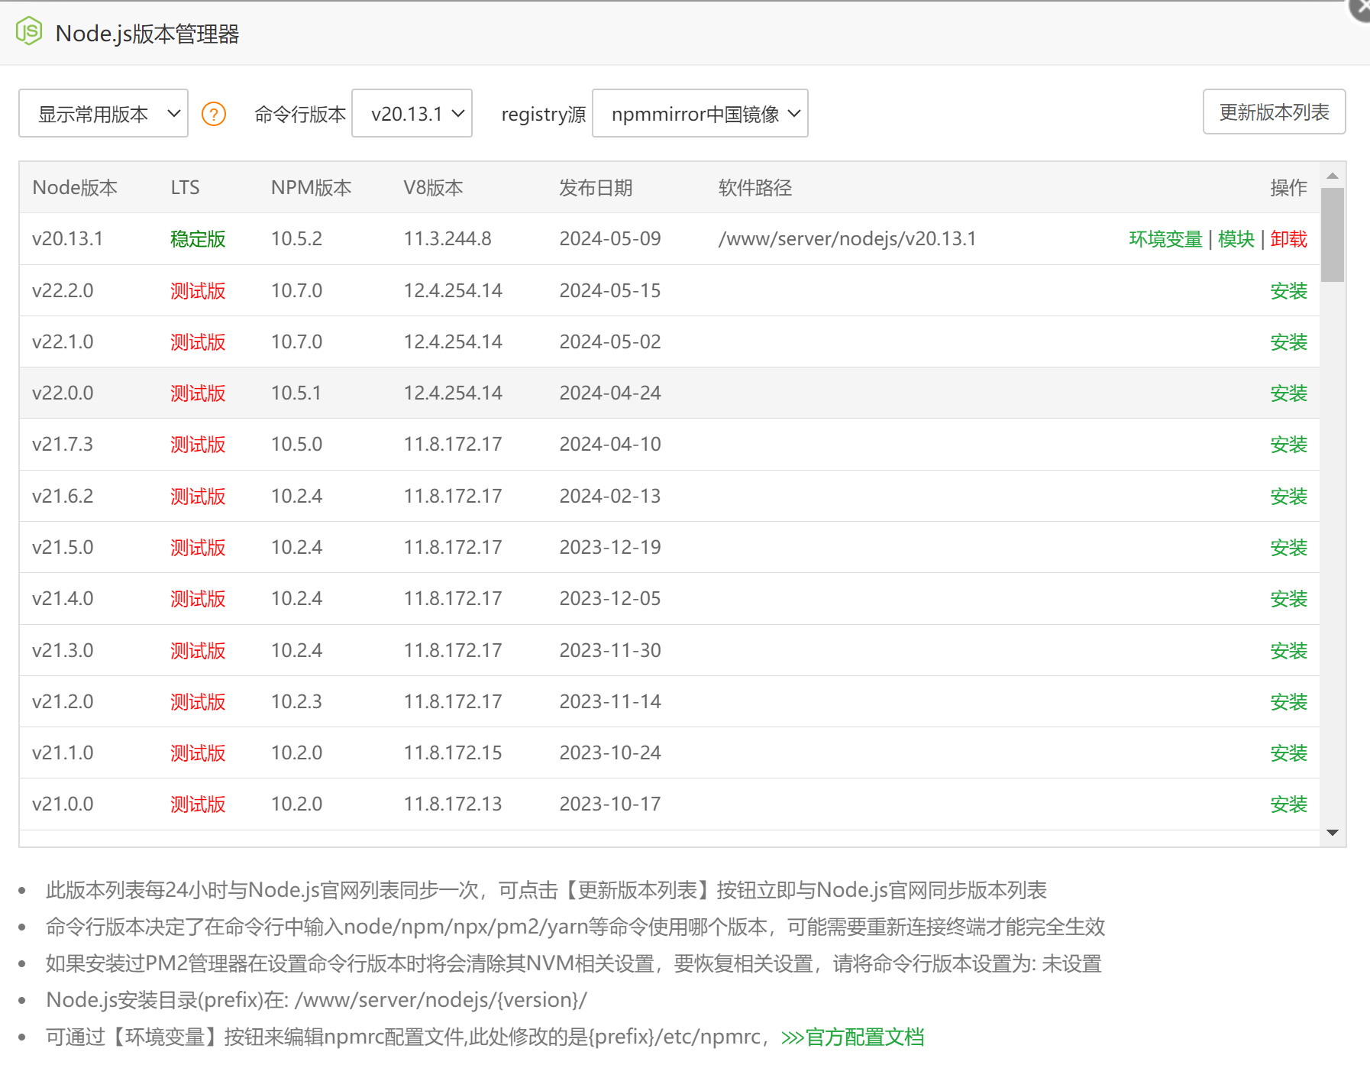Click V8 version 11.3.244.8
The image size is (1370, 1081).
(x=448, y=239)
